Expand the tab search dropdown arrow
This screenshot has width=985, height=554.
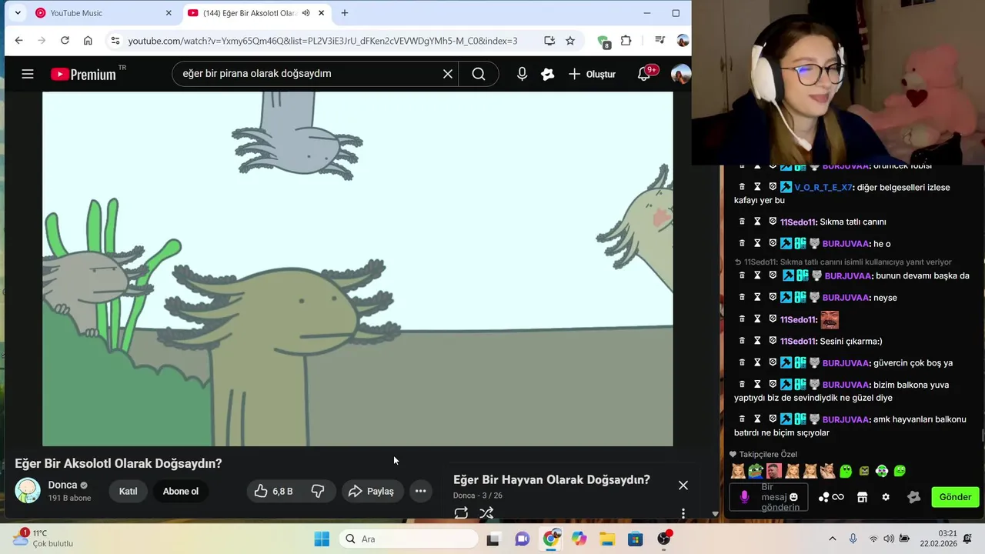tap(17, 13)
